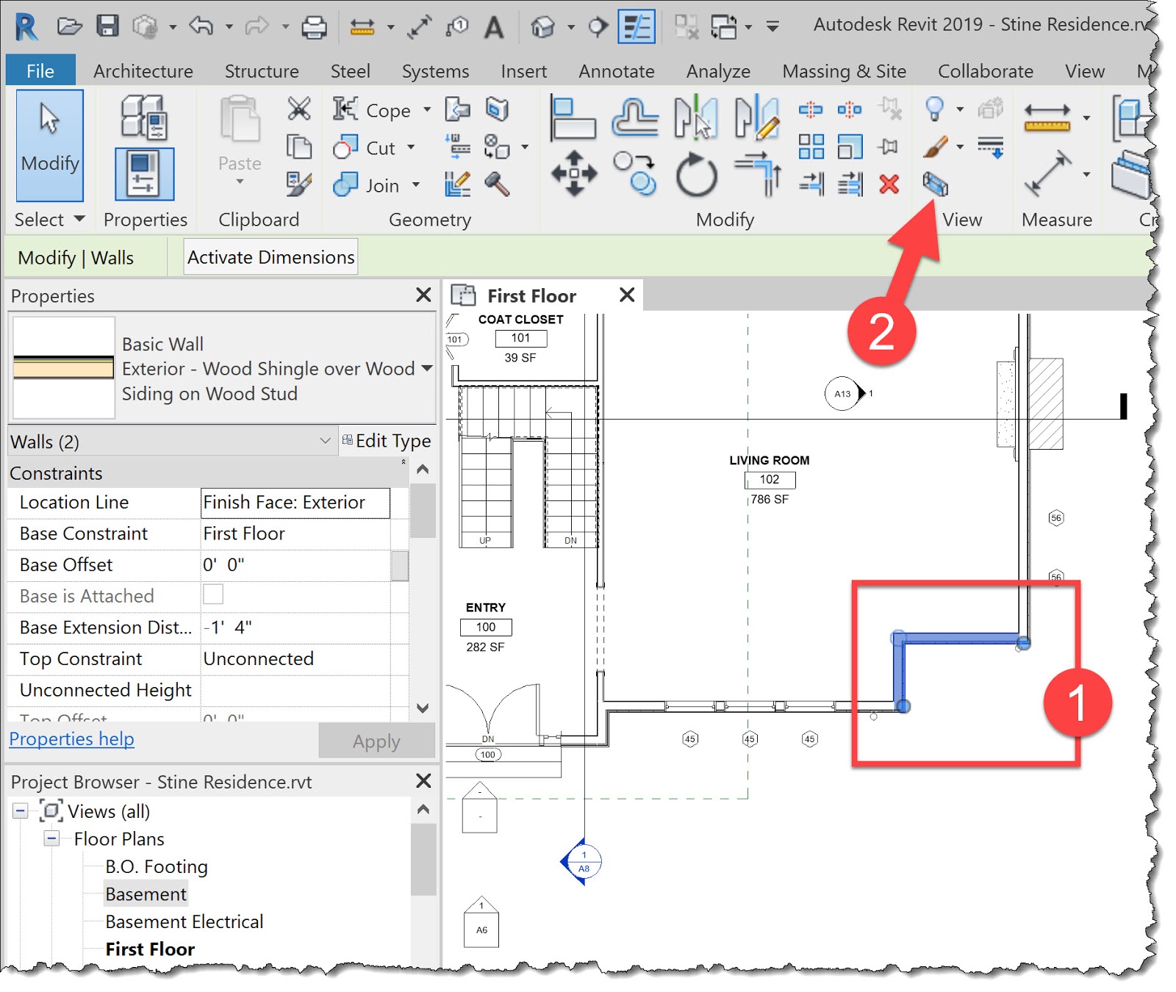Open the Hide in View lightbulb dropdown
This screenshot has width=1176, height=992.
click(960, 109)
